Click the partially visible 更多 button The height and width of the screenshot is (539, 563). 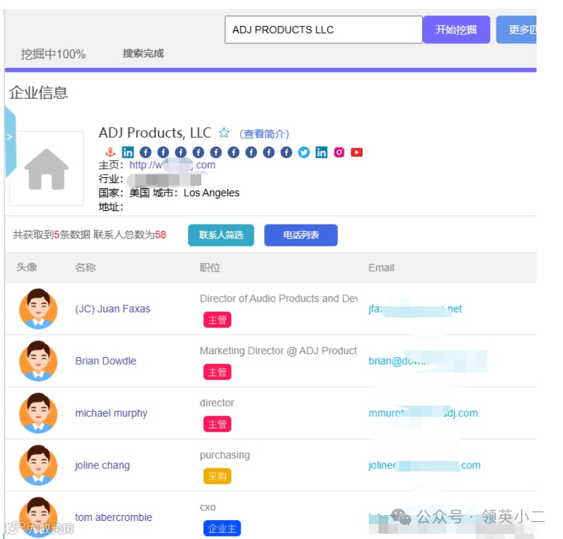[x=516, y=30]
